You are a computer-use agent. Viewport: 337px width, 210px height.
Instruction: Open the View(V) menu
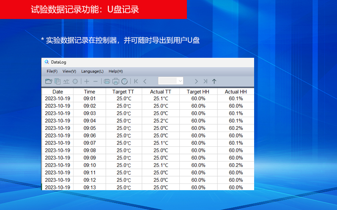69,71
